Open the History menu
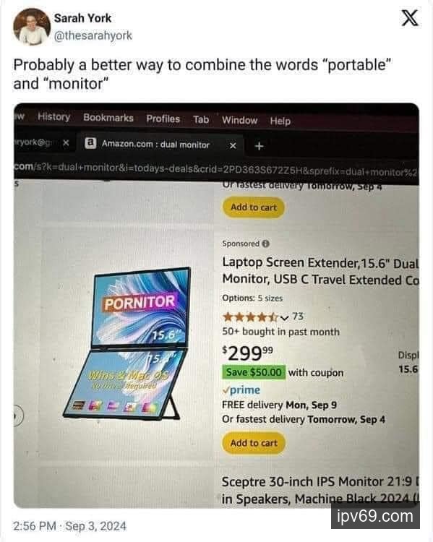The width and height of the screenshot is (433, 542). point(53,117)
